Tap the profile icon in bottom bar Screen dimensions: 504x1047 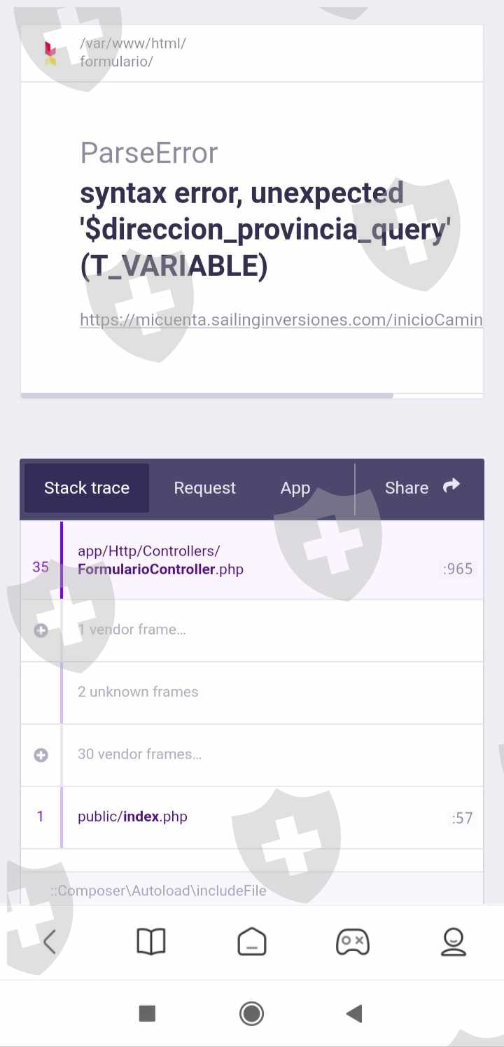point(454,941)
